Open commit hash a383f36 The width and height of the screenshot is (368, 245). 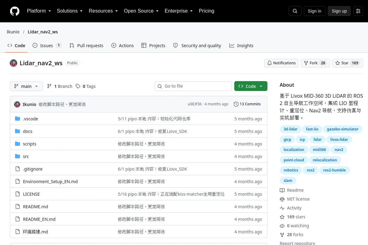click(195, 104)
